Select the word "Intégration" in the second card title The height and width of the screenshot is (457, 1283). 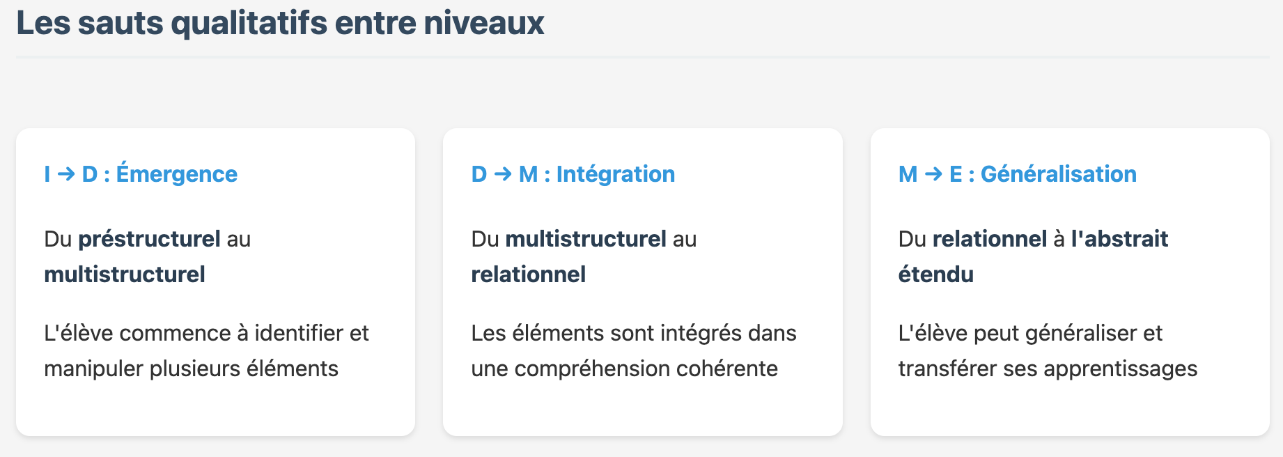pos(616,174)
